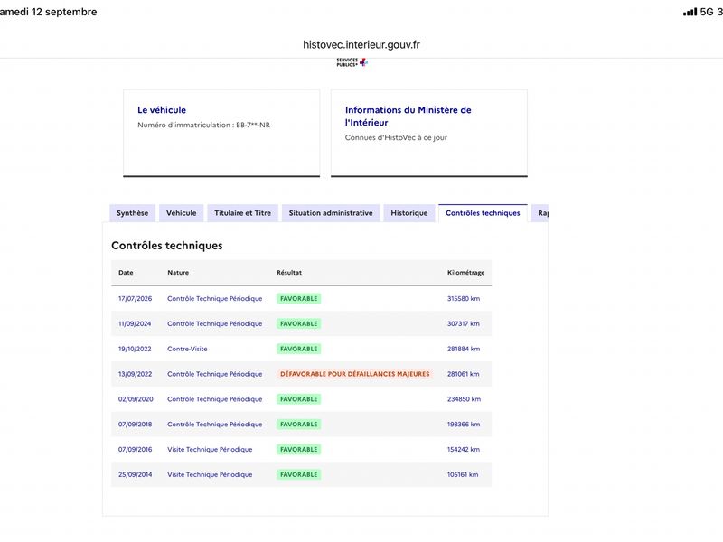
Task: Click the Informations du Ministère de l'Intérieur card
Action: tap(428, 133)
